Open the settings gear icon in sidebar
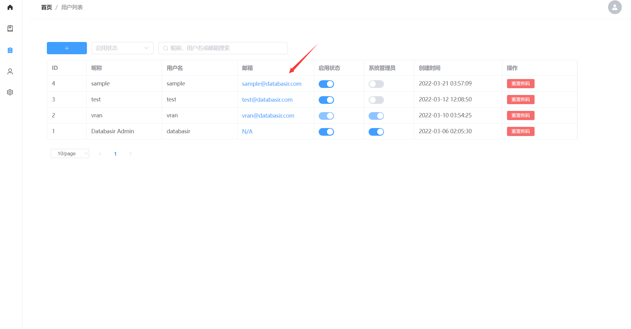Screen dimensions: 631x329 (x=10, y=92)
